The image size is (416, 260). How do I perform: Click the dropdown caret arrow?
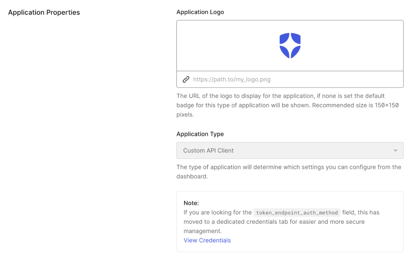(395, 151)
